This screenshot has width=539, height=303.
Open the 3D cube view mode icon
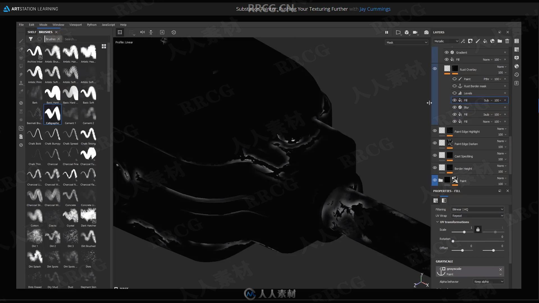406,32
